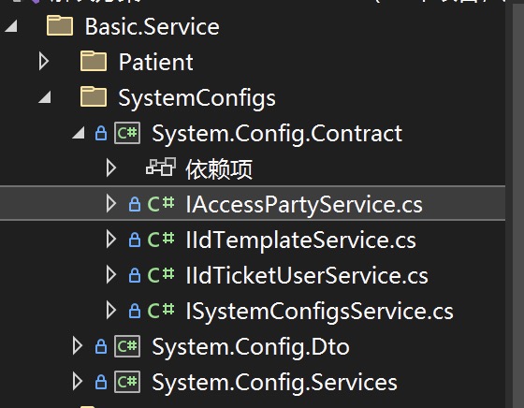Screen dimensions: 524x408
Task: Click the SystemConfigs folder icon
Action: pos(94,97)
